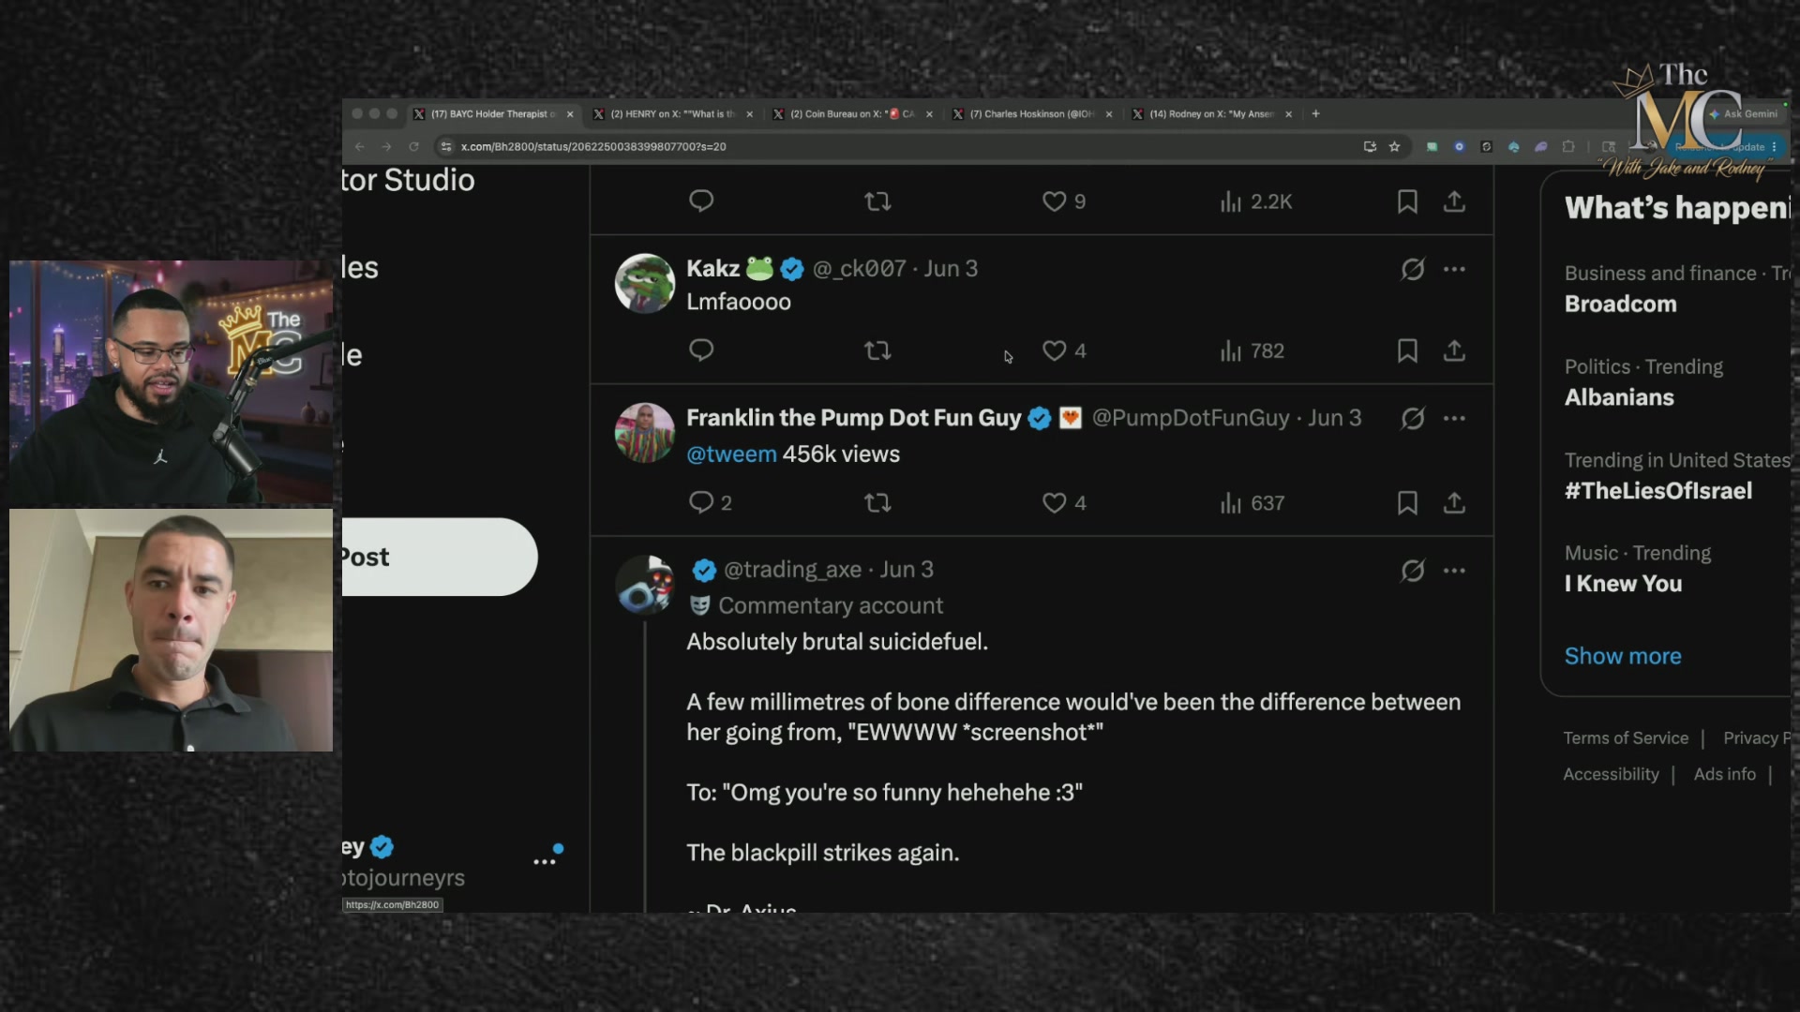The image size is (1800, 1012).
Task: View analytics showing 637 views
Action: point(1252,502)
